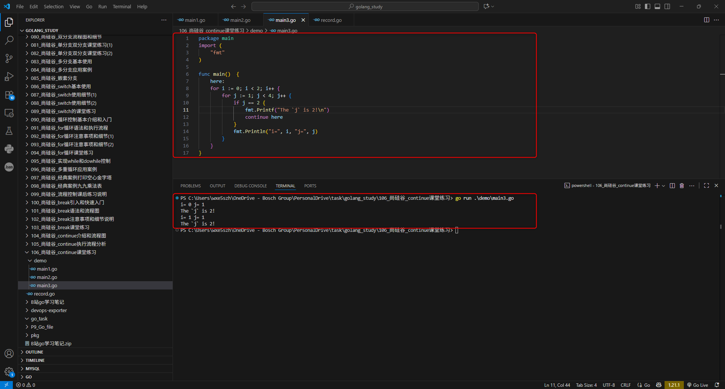Close the main3.go editor tab

[303, 20]
